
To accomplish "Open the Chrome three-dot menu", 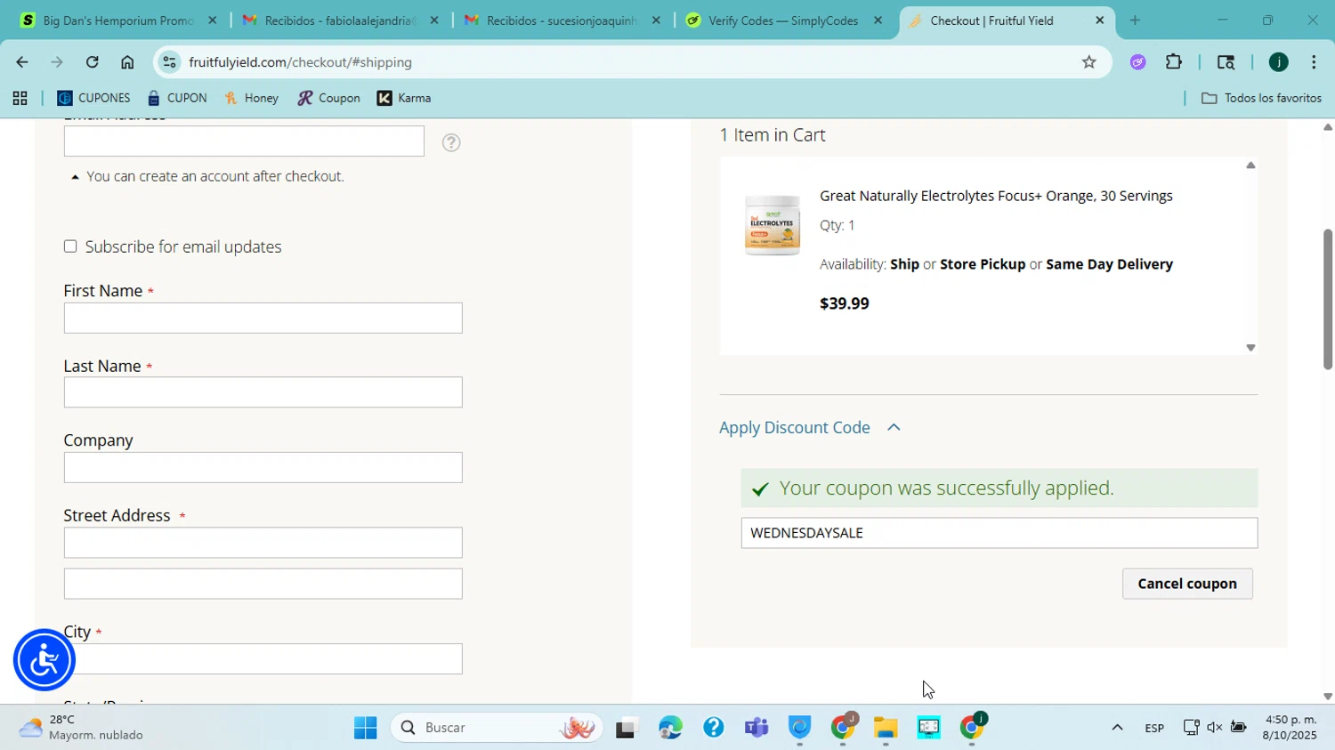I will click(1314, 62).
